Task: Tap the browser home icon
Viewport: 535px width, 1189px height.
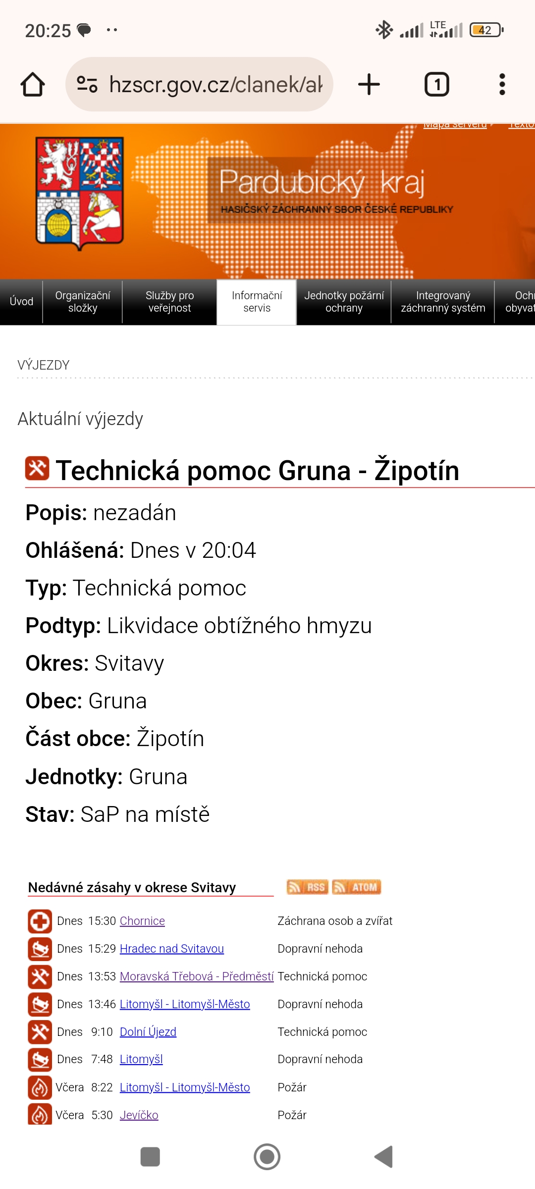Action: [x=33, y=85]
